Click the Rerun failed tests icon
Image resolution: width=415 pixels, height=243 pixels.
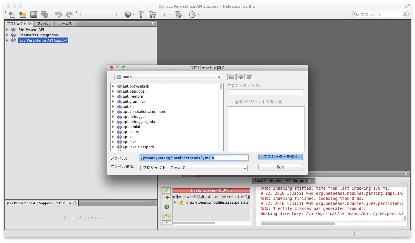[x=167, y=197]
